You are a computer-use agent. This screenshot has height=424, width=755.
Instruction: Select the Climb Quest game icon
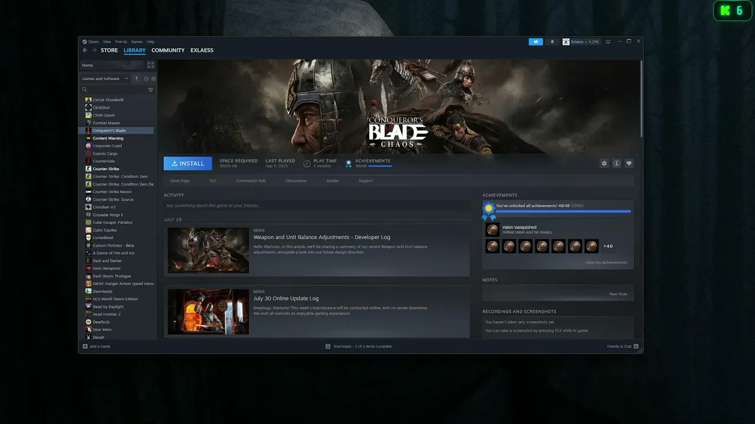pyautogui.click(x=88, y=115)
